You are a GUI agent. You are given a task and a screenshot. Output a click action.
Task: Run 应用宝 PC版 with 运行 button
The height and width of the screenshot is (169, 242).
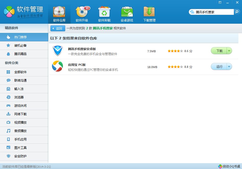[219, 67]
